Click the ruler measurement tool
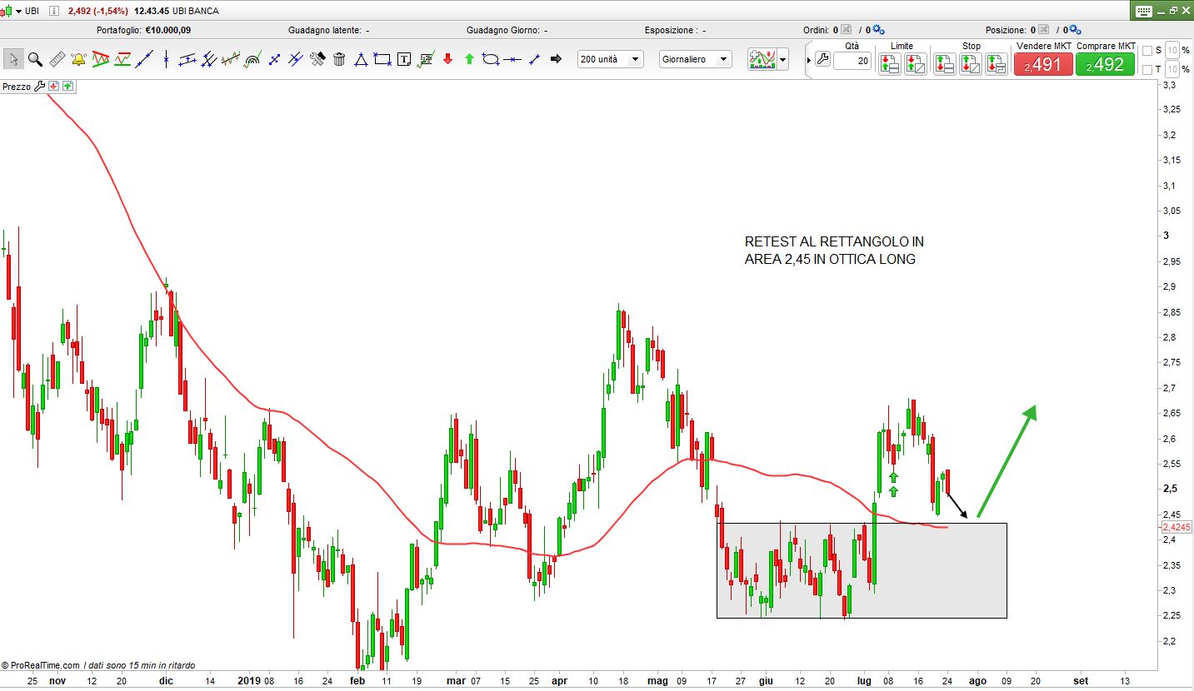This screenshot has height=691, width=1194. [x=57, y=59]
